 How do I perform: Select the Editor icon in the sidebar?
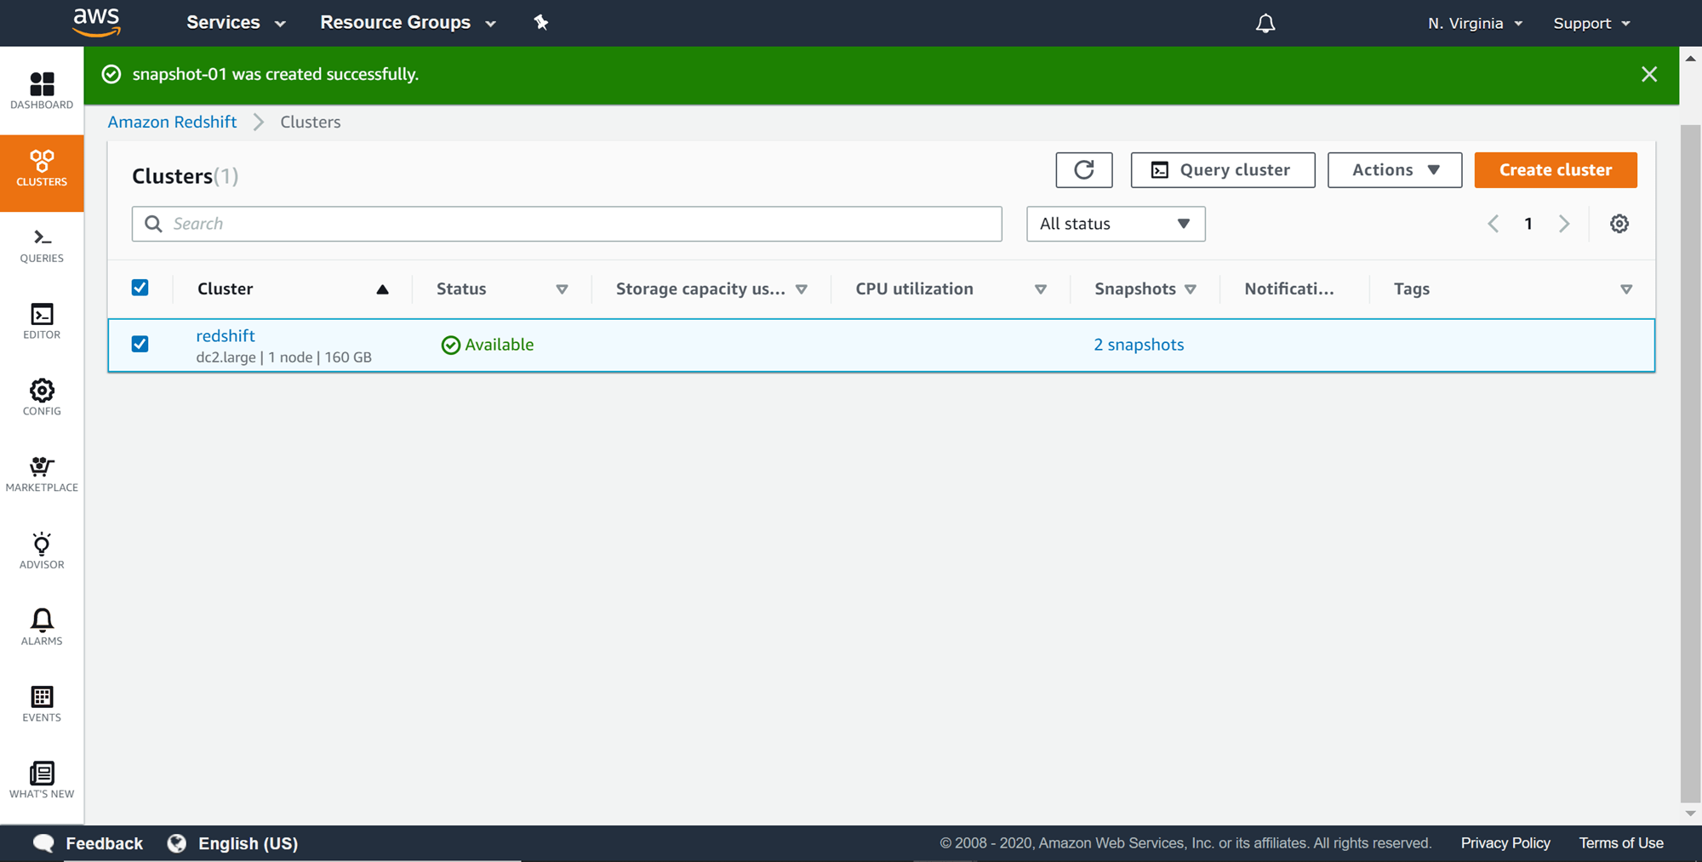tap(41, 321)
